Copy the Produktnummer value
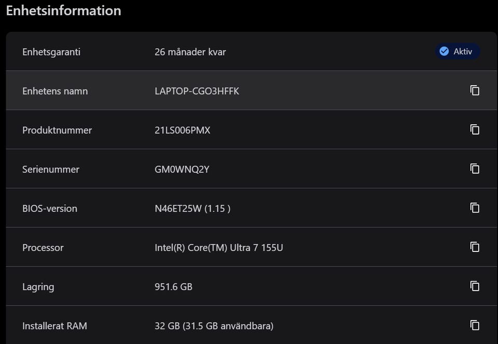 click(475, 129)
